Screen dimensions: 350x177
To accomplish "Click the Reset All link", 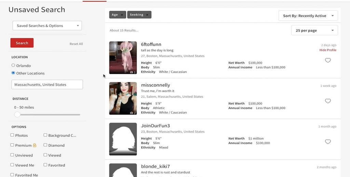I will (76, 44).
